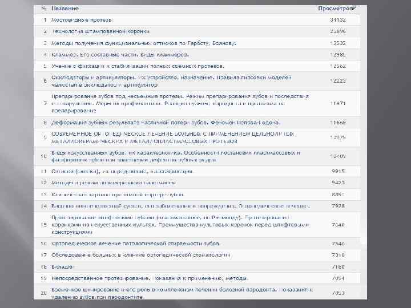411x308 pixels.
Task: Open Обследование больных в клинике ортопедической стоматологии
Action: 141,255
